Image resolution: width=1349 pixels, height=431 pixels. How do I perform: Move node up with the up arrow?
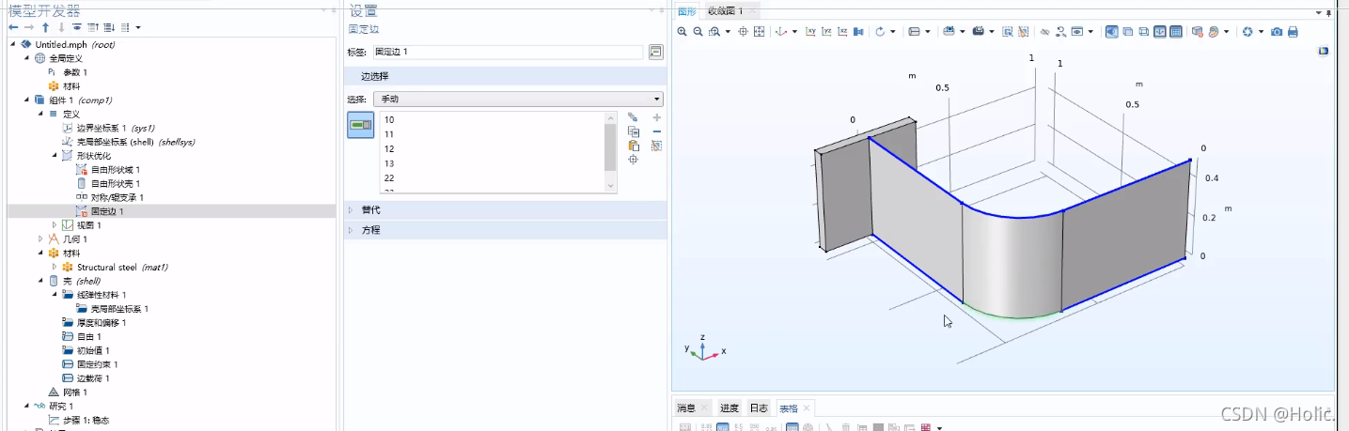tap(45, 27)
